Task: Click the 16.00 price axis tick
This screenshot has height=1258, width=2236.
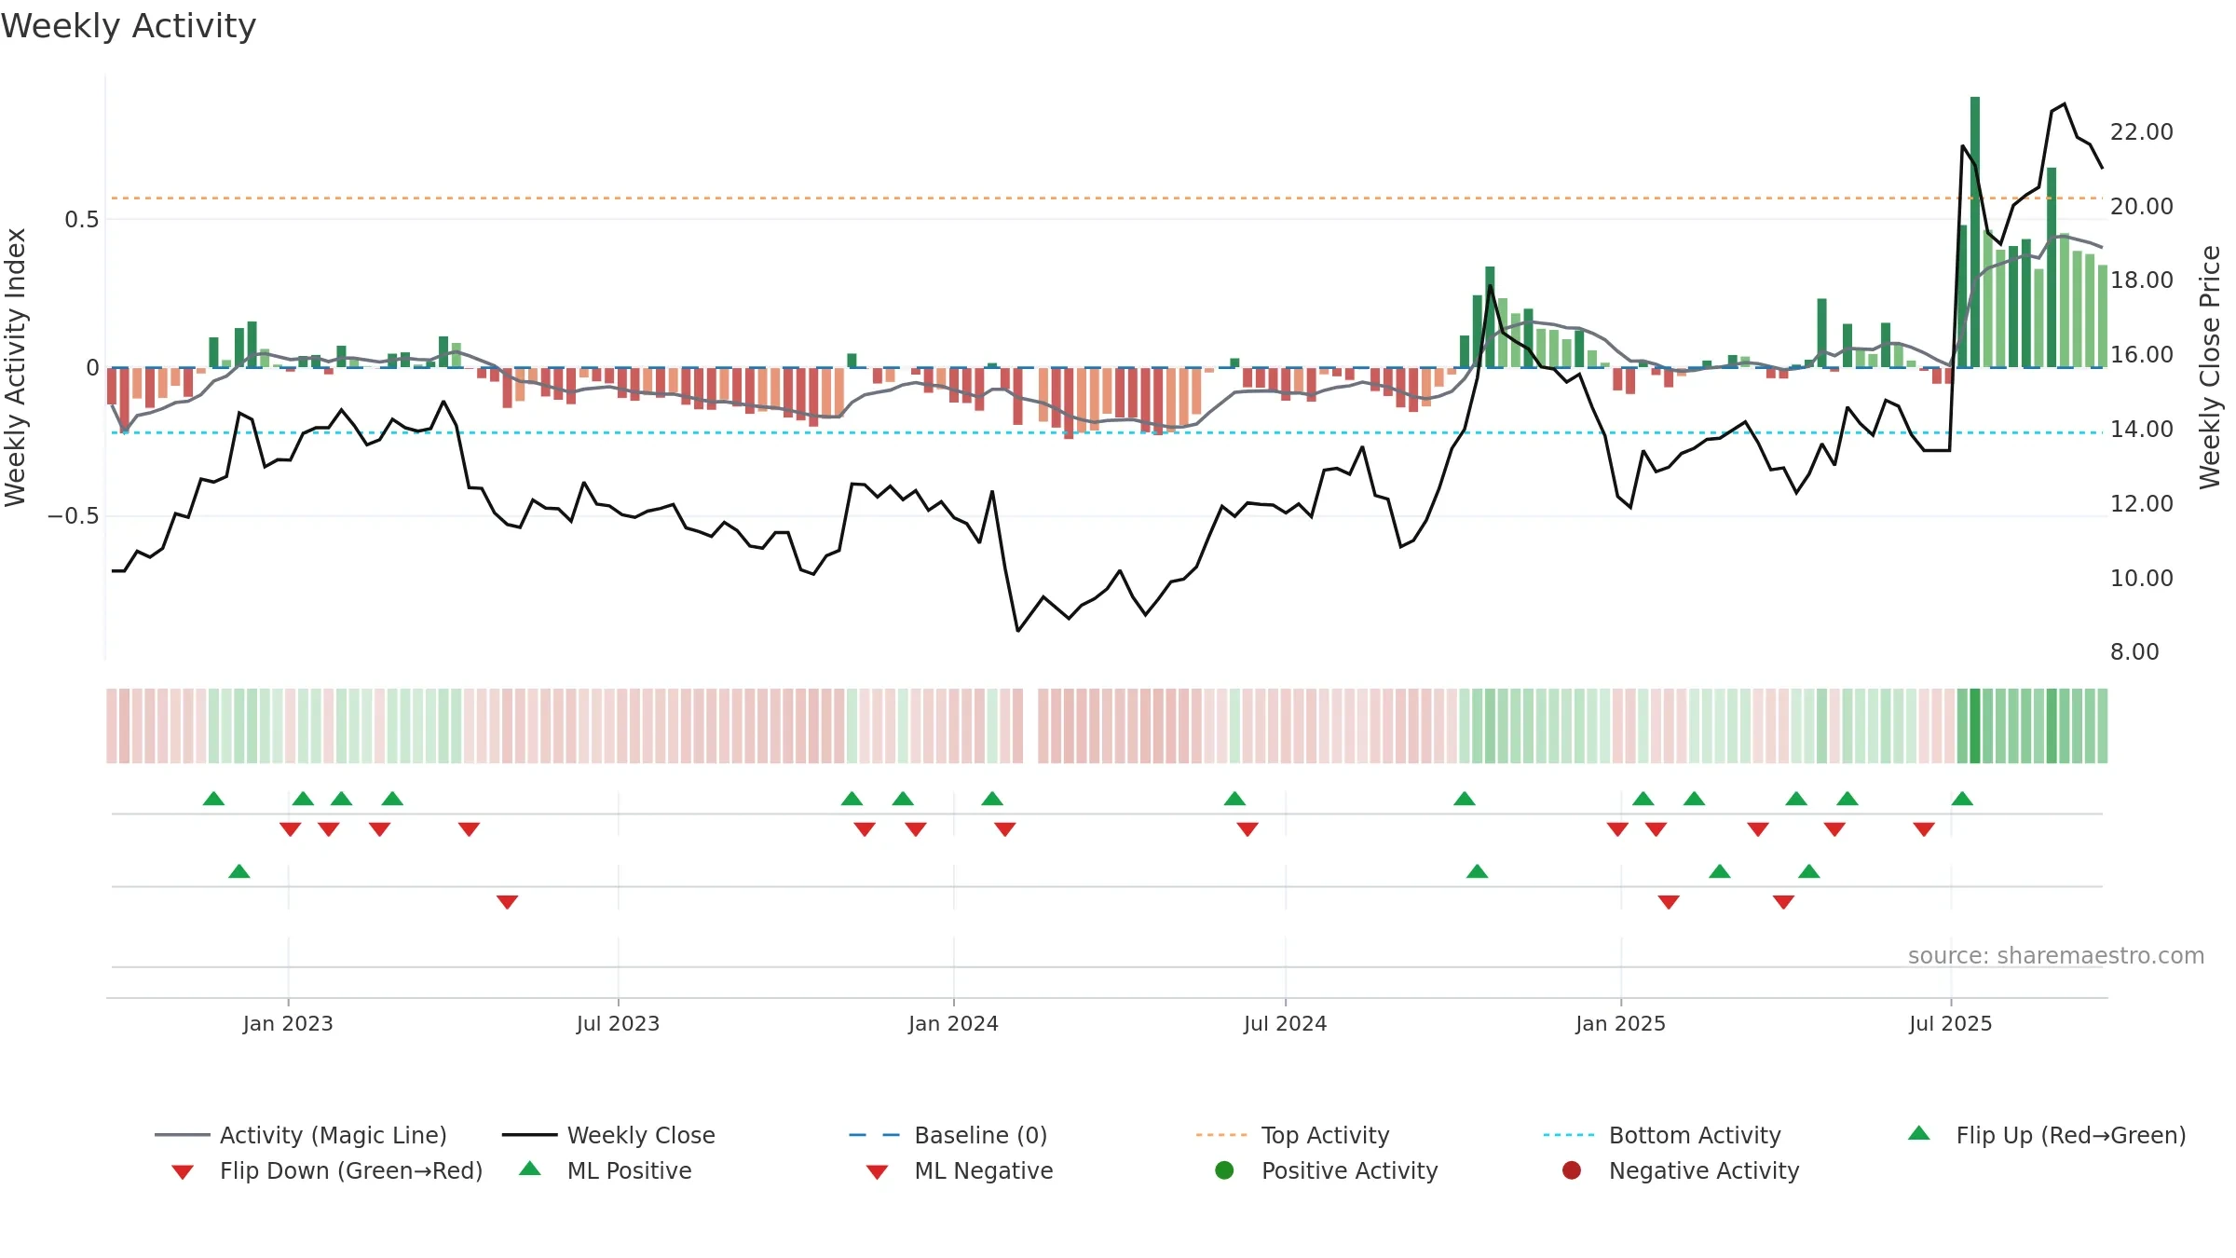Action: tap(2142, 354)
